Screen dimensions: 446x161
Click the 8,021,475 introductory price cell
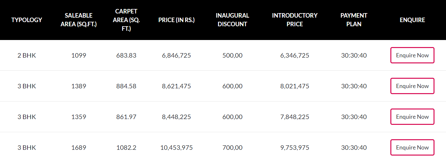(295, 86)
